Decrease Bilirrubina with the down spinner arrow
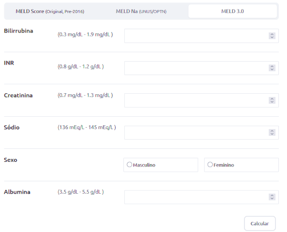287x232 pixels. click(272, 38)
